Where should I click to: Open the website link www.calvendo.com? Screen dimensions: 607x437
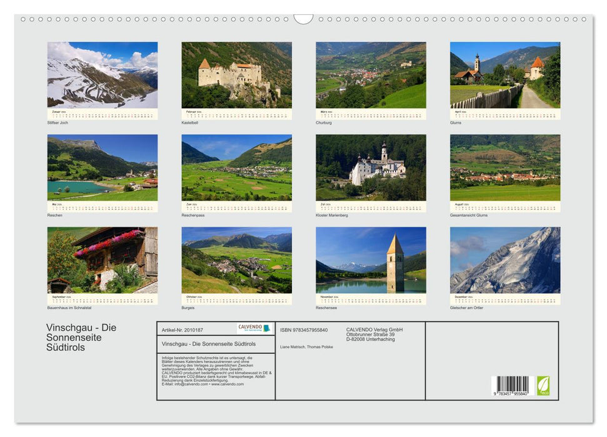(x=227, y=383)
